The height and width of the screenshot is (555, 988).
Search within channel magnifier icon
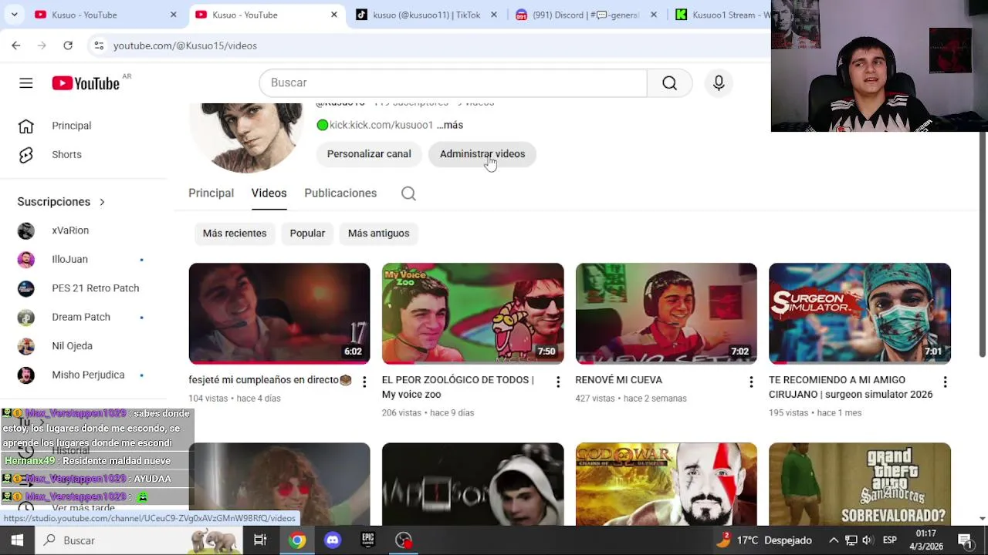point(408,193)
